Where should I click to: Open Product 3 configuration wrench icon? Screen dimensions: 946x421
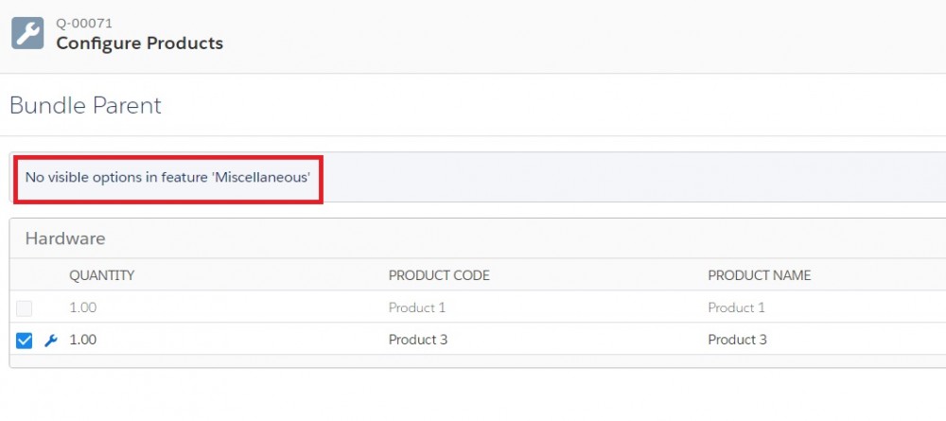(x=51, y=341)
